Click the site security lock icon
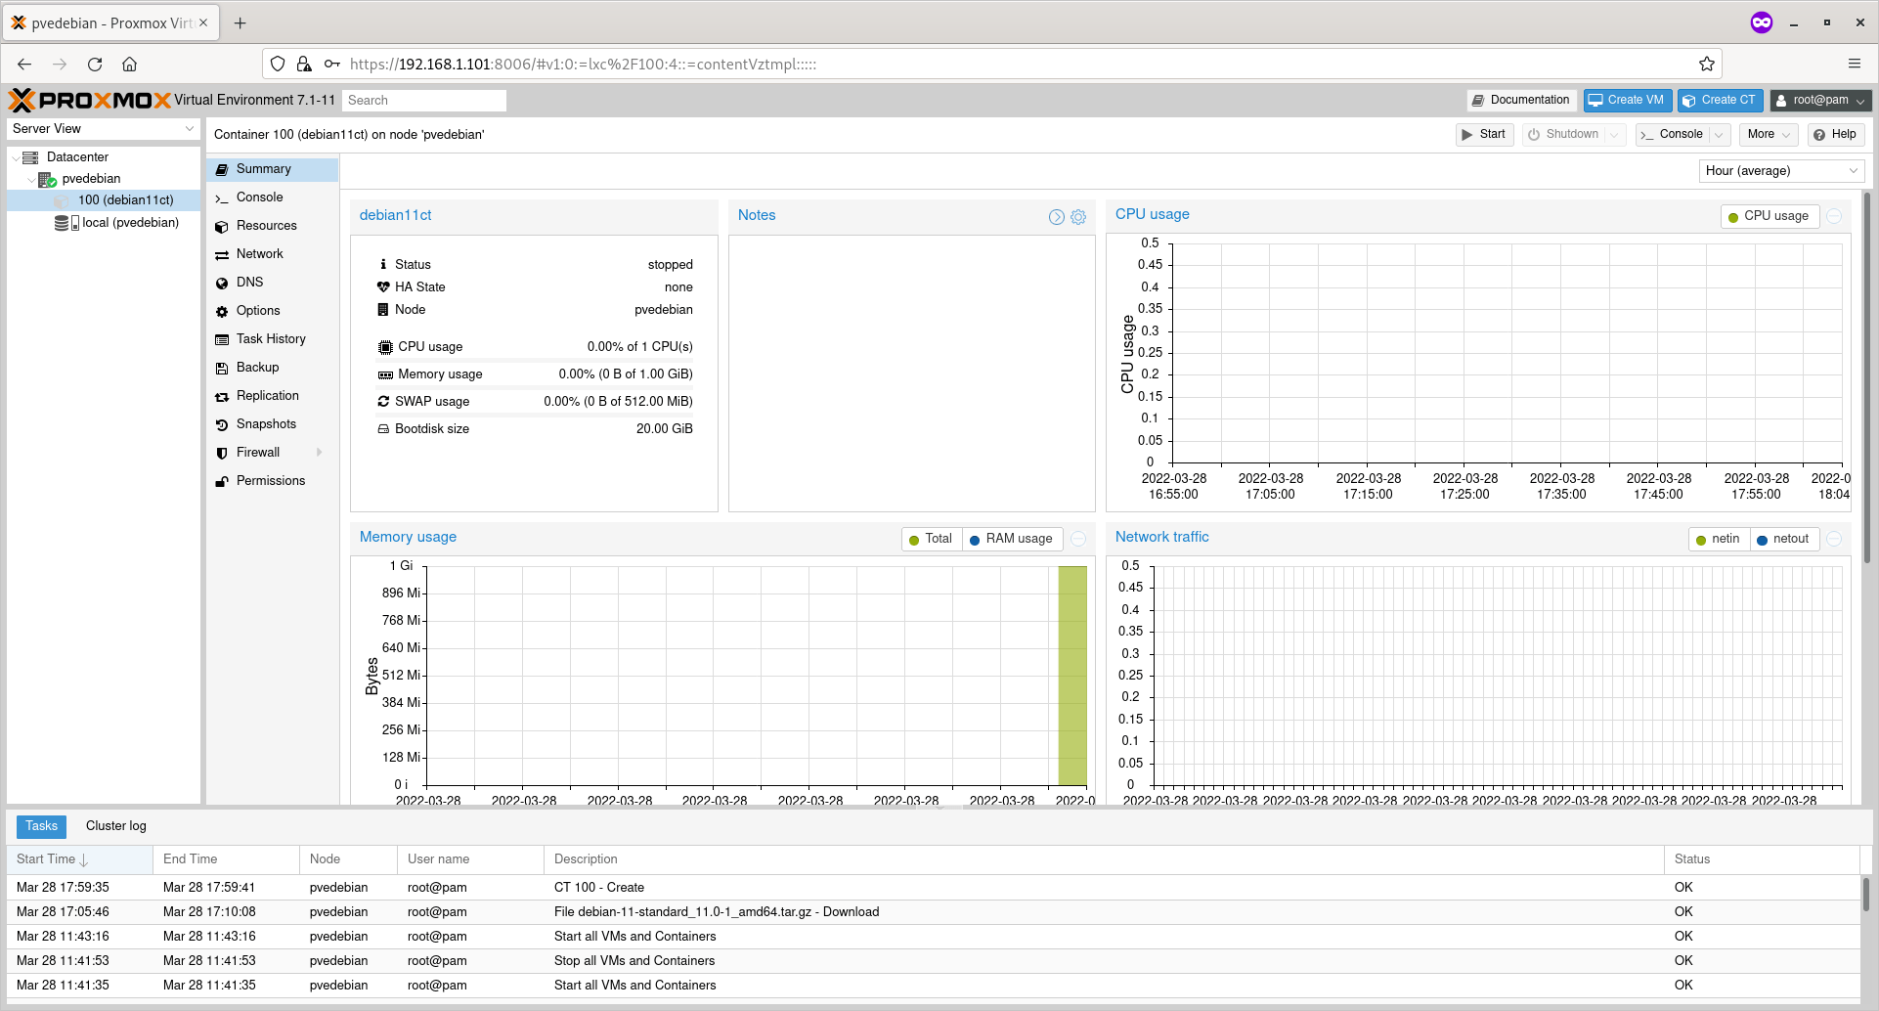 coord(304,64)
